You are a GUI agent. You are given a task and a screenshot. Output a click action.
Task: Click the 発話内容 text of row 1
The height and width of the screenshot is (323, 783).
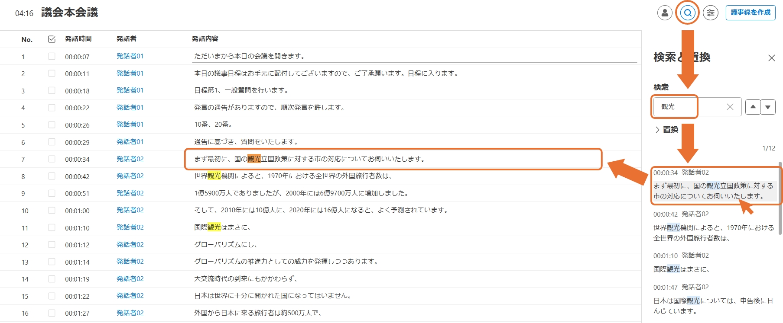point(250,56)
